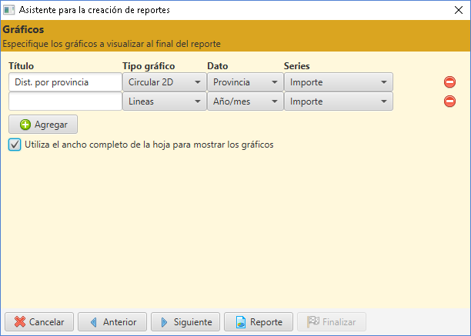The image size is (471, 336).
Task: Click the red X Cancelar icon
Action: coord(20,322)
